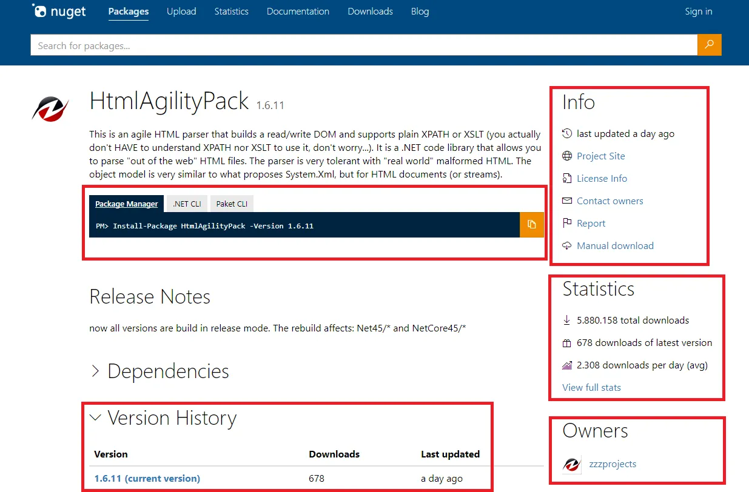Viewport: 749px width, 492px height.
Task: Click the HtmlAgilityPack package title
Action: point(169,101)
